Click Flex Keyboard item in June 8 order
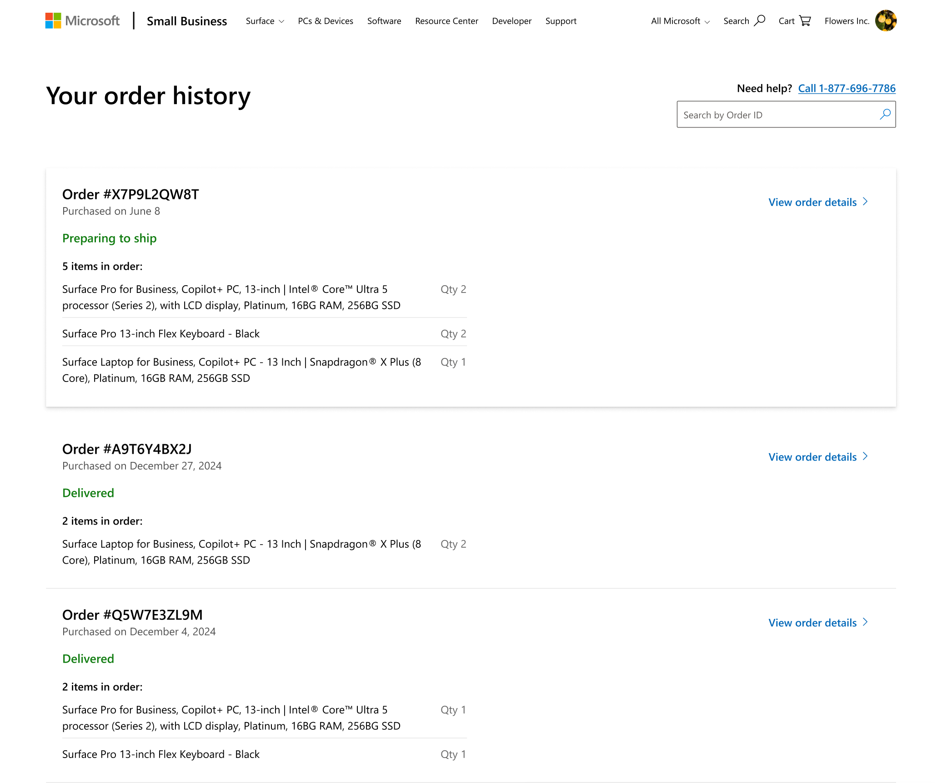Screen dimensions: 942x783 click(x=161, y=334)
